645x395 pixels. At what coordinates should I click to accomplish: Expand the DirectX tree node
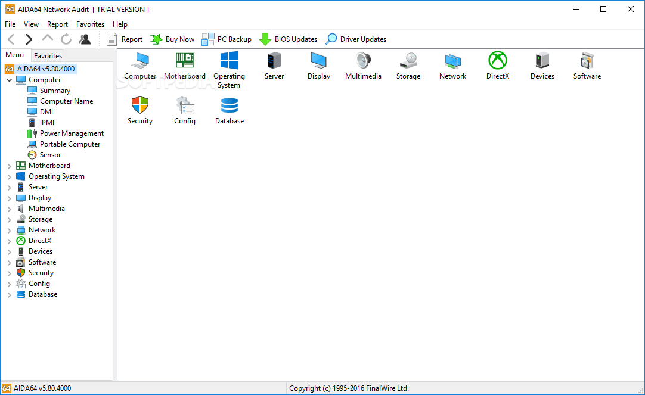tap(9, 241)
